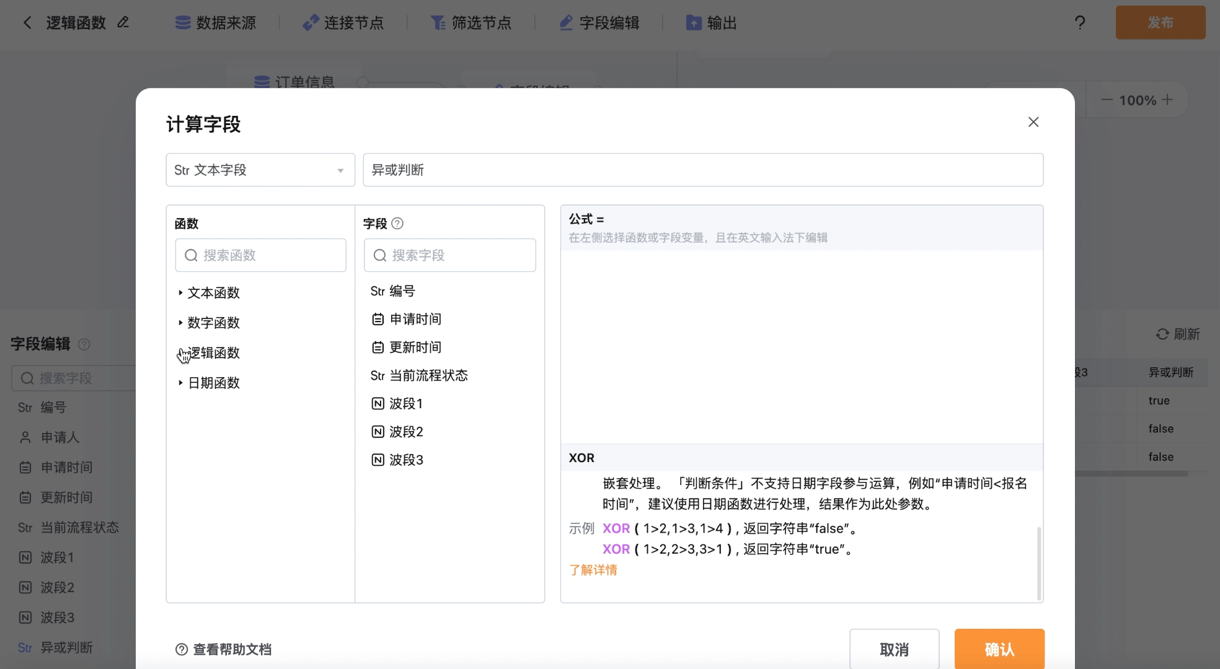Click the 搜索函数 search box
1220x669 pixels.
[x=260, y=255]
